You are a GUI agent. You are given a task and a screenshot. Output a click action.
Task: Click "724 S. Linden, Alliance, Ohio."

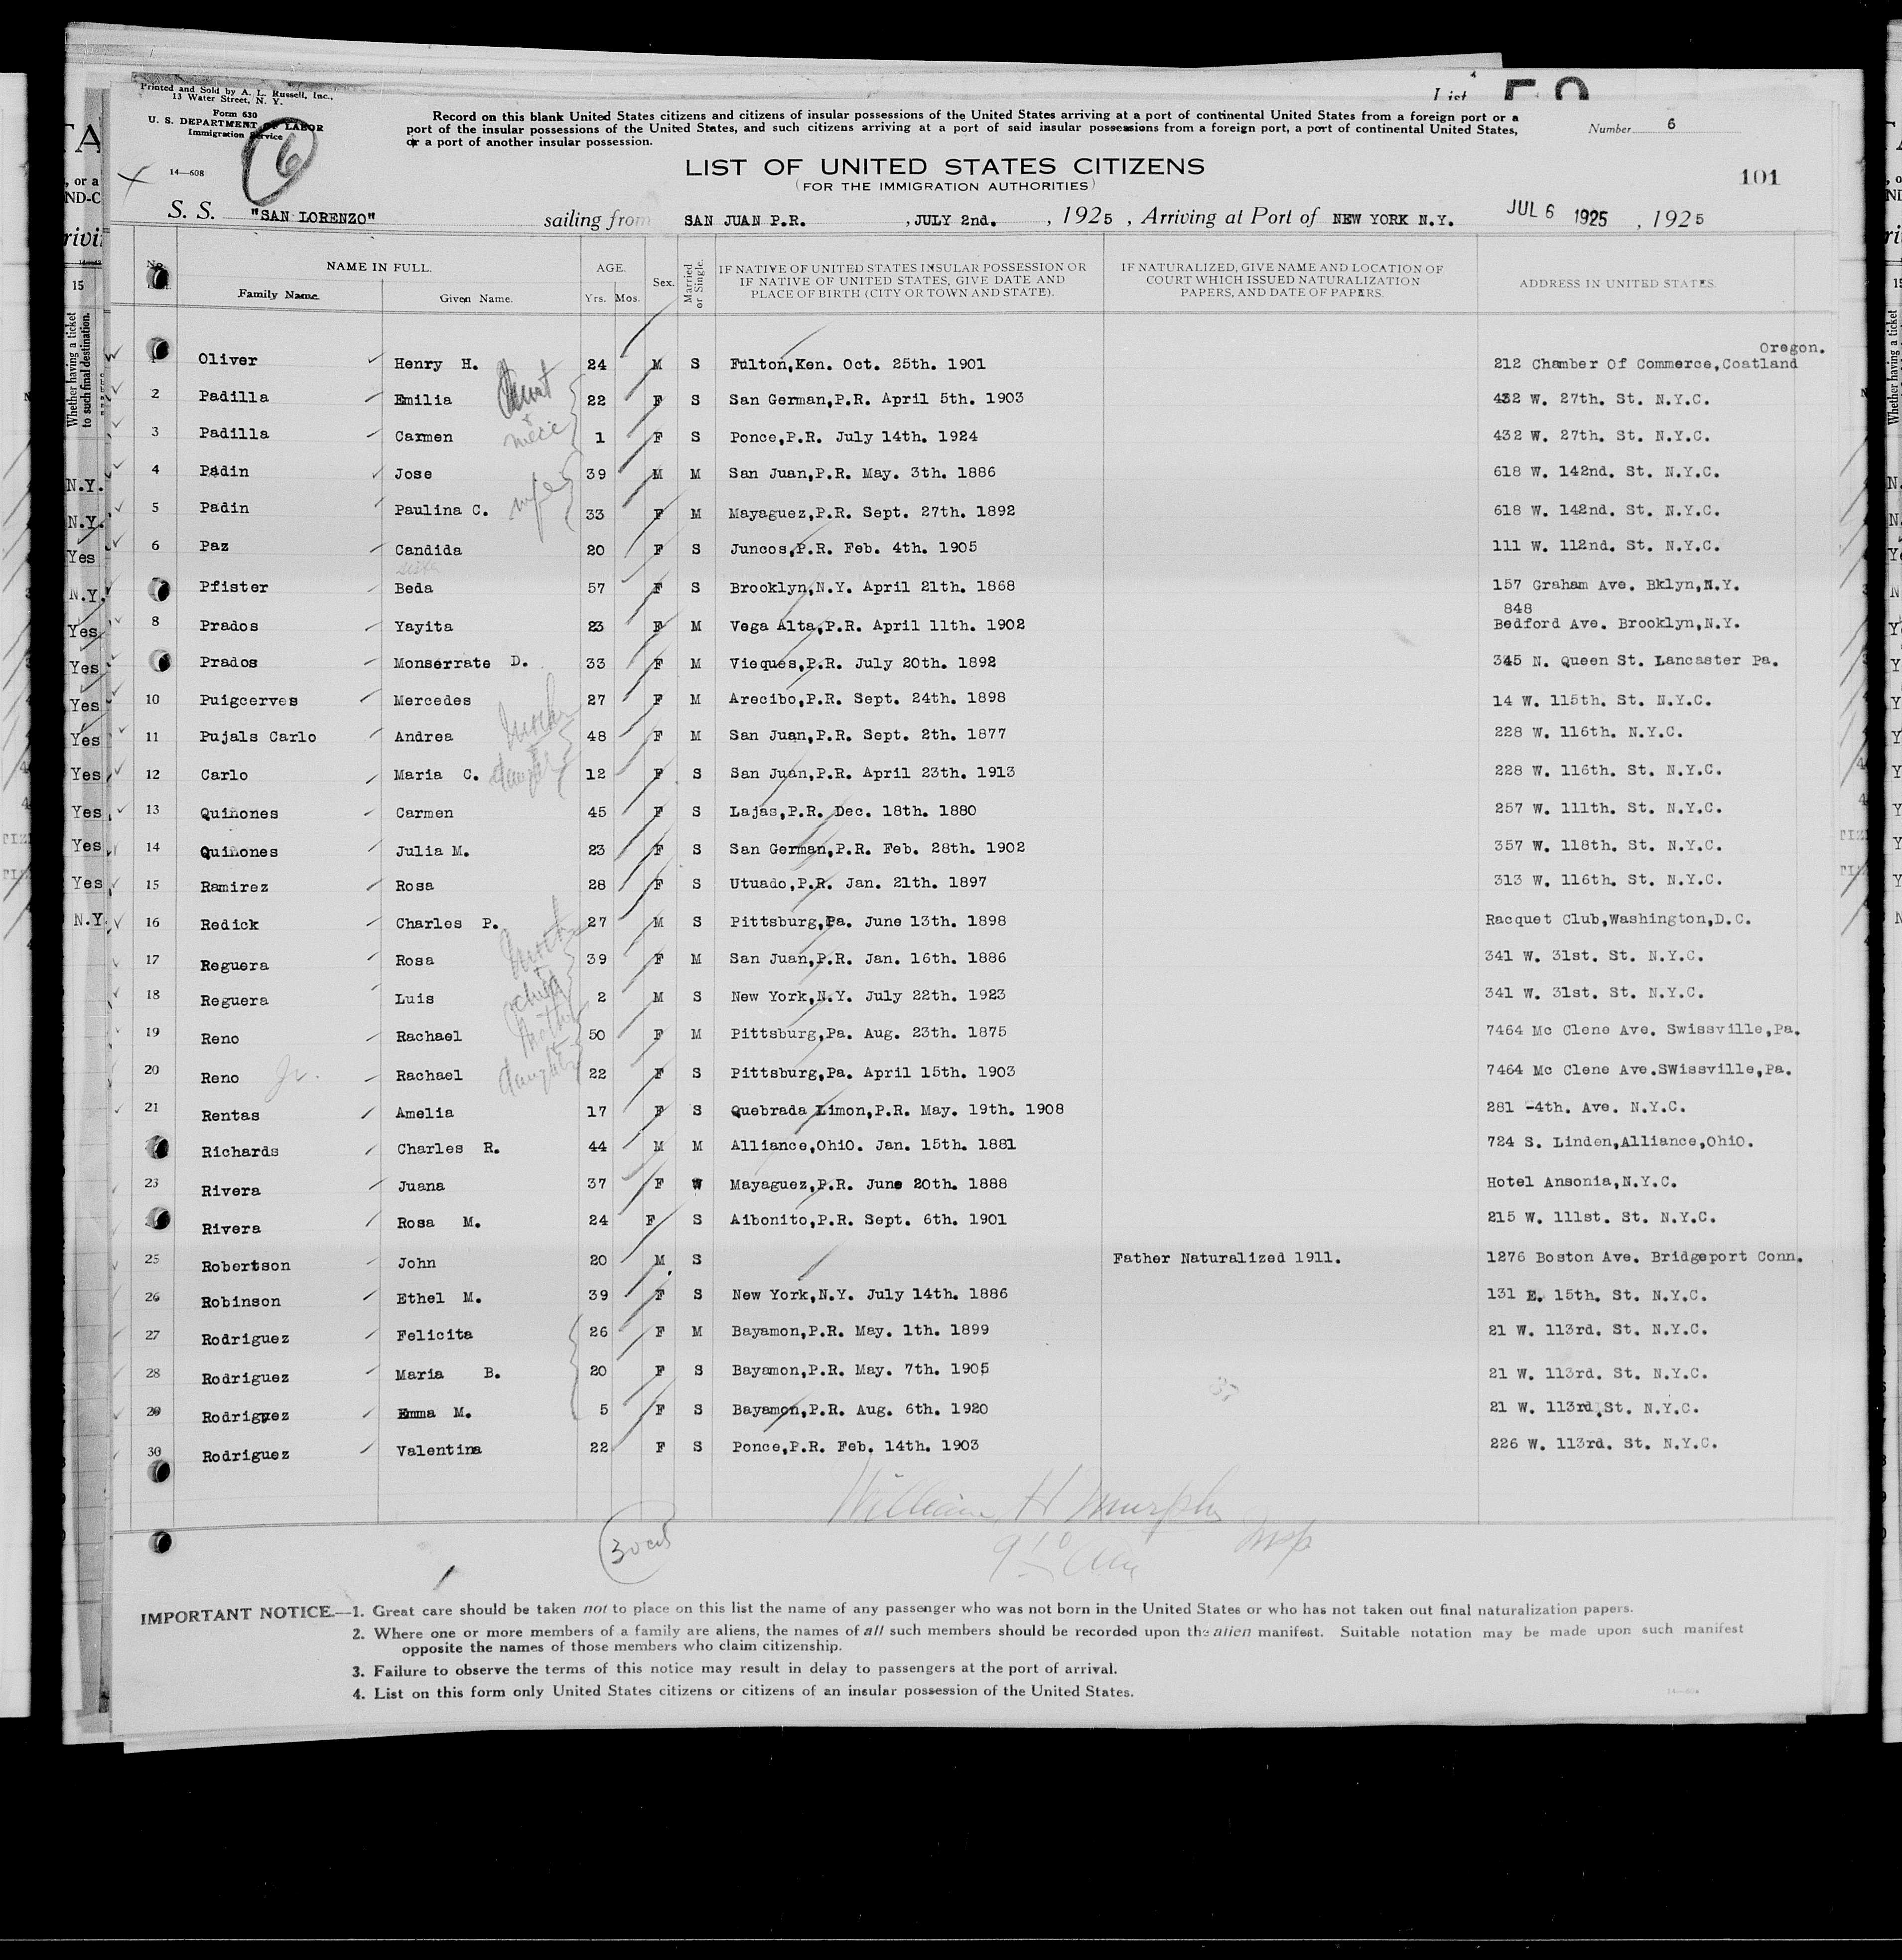tap(1620, 1142)
